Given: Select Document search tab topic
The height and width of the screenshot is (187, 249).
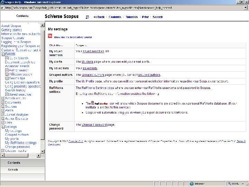Looking at the screenshot, I should coord(20,62).
